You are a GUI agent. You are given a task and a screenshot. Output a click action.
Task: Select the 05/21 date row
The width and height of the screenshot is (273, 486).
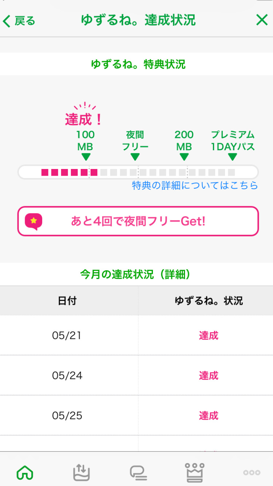click(x=67, y=335)
